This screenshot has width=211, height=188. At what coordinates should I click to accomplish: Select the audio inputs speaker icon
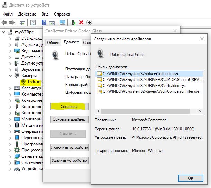(x=17, y=44)
